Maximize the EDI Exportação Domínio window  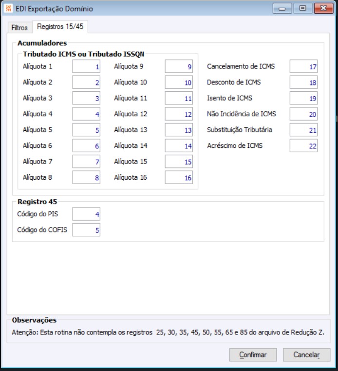coord(303,9)
